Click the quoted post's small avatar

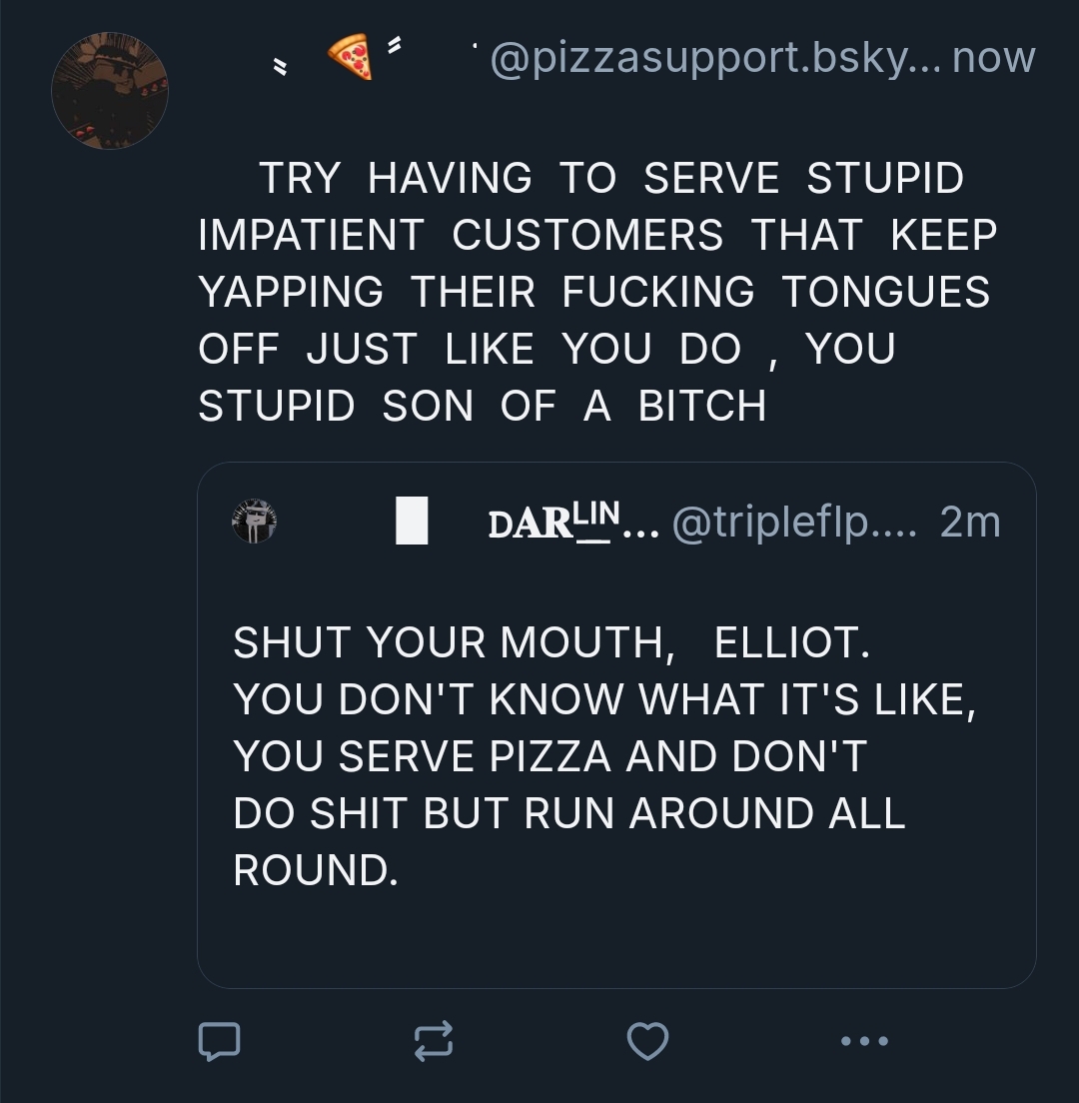coord(254,522)
